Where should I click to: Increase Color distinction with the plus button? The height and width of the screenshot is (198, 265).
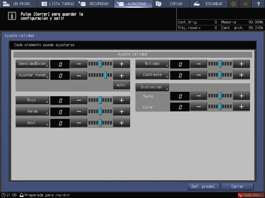[241, 107]
